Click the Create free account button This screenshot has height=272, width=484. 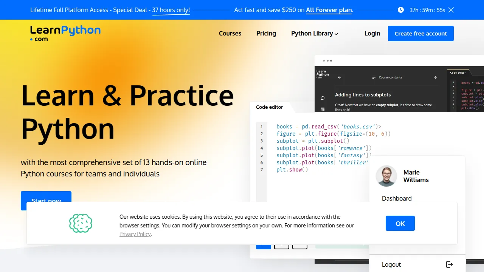420,33
